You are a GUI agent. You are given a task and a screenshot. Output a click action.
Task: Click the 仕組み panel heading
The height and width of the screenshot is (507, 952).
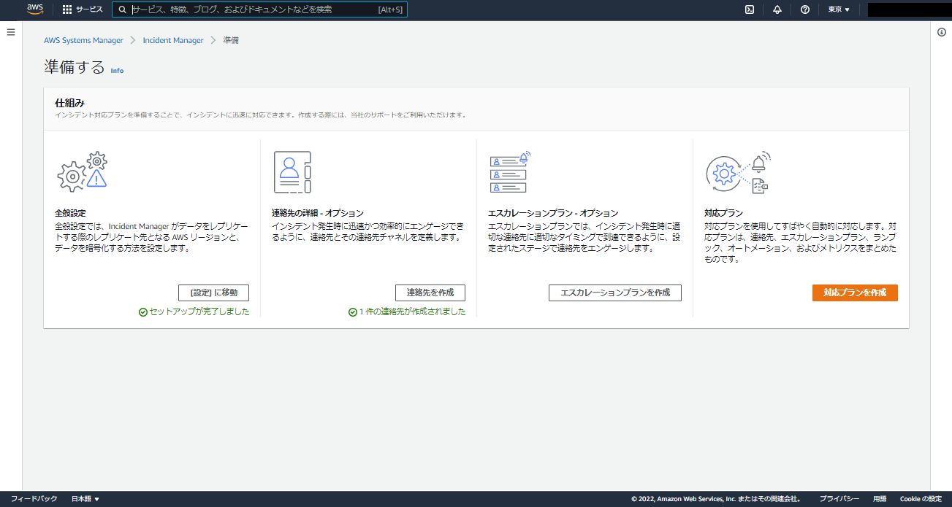[70, 103]
